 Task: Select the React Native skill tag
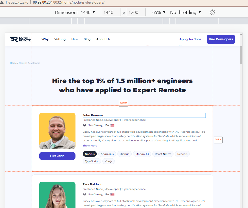click(163, 154)
